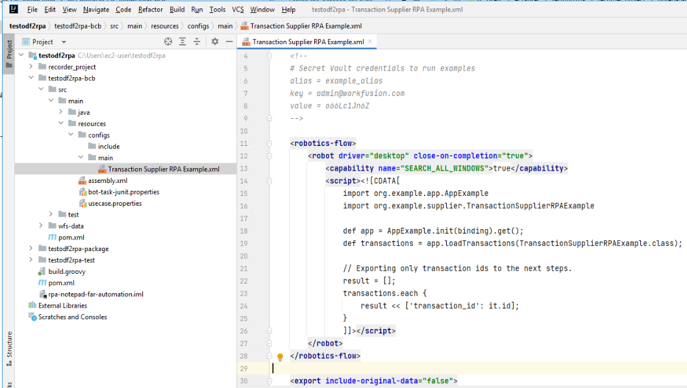Open Project panel settings gear
The width and height of the screenshot is (687, 388).
point(215,42)
